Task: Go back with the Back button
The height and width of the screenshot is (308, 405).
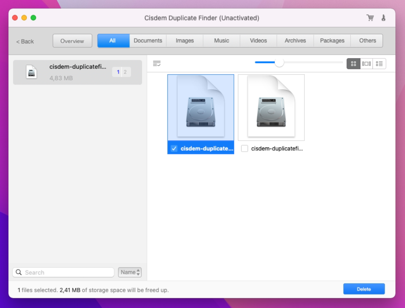Action: pos(25,41)
